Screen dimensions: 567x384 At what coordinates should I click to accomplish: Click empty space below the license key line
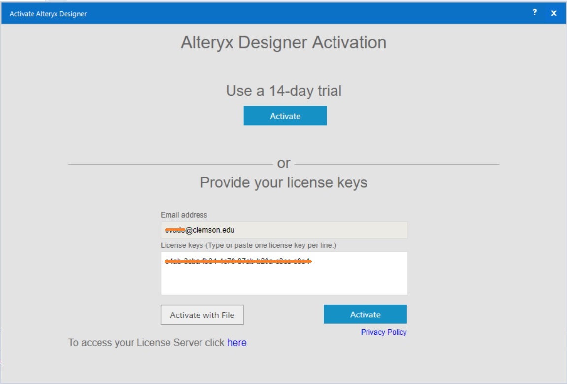(x=284, y=280)
